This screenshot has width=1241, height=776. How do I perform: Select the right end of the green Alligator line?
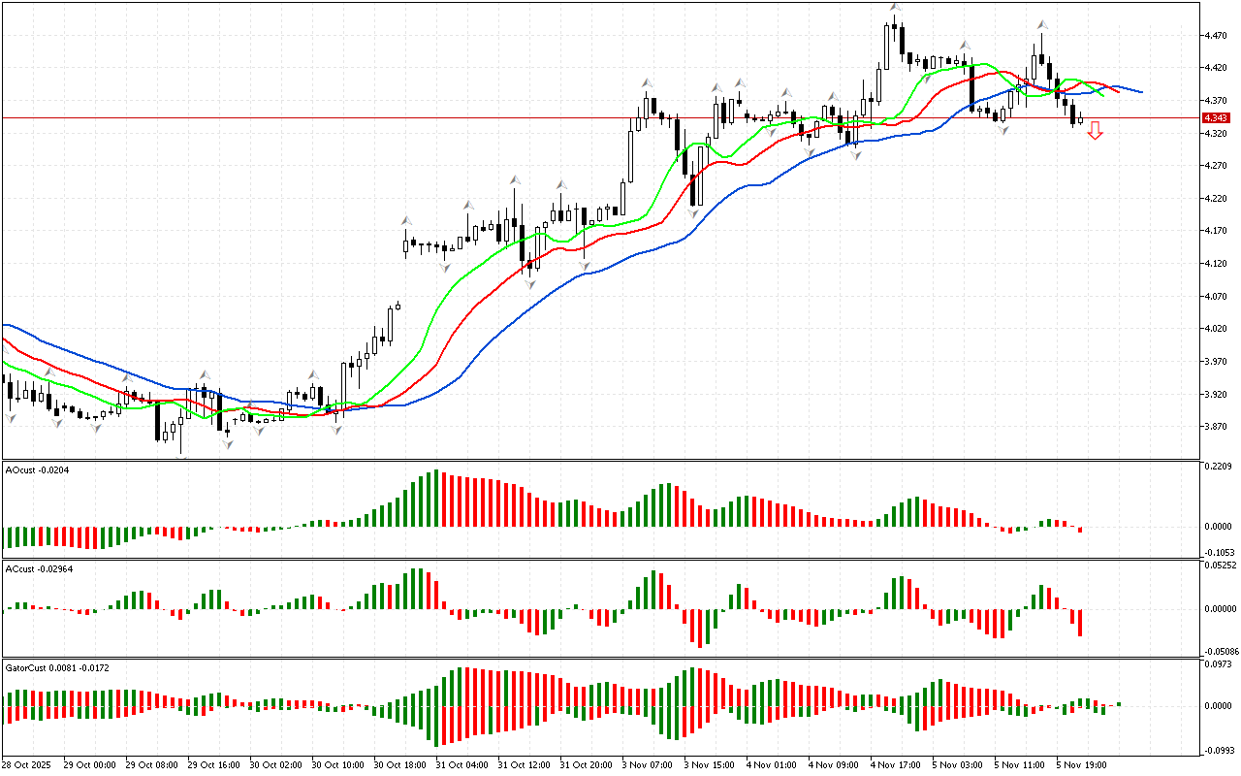pyautogui.click(x=1103, y=95)
